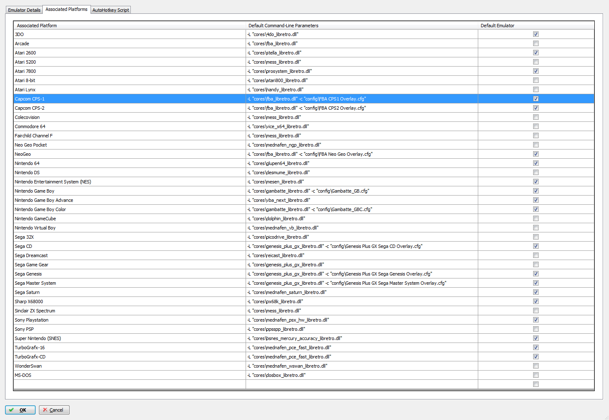Click the Nintendo Game Boy Advance cell

130,200
